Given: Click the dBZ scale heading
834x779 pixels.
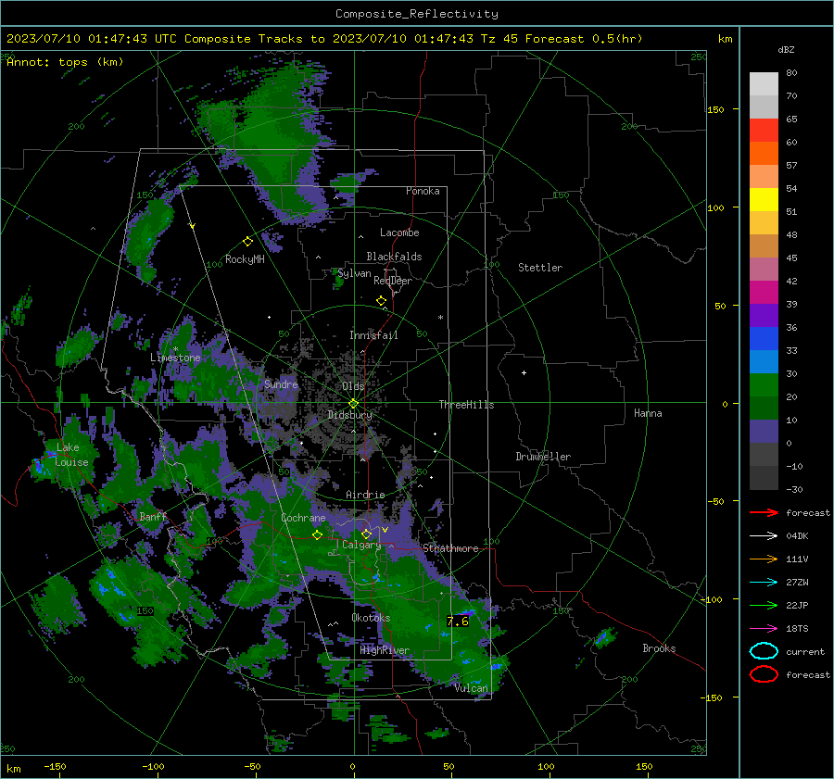Looking at the screenshot, I should (x=786, y=49).
